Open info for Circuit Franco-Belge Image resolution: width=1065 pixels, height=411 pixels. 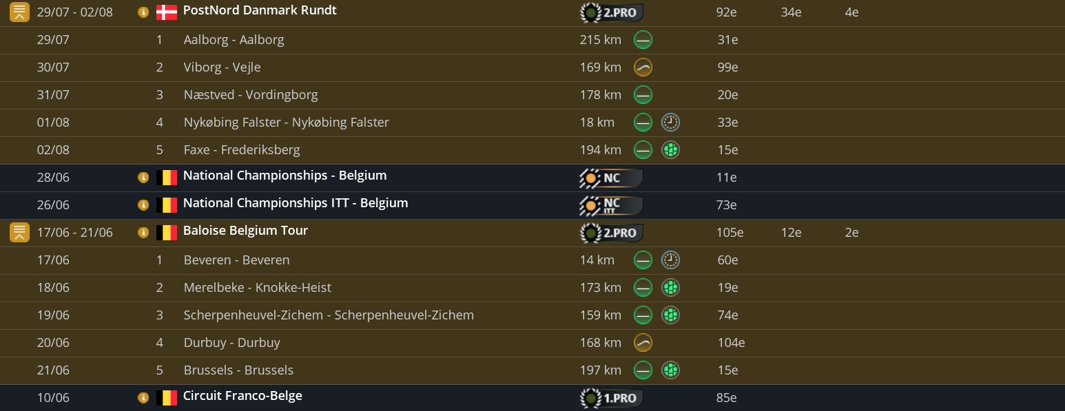[143, 398]
